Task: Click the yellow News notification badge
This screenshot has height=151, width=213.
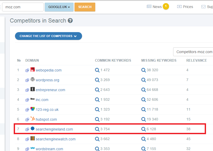Action: point(166,6)
